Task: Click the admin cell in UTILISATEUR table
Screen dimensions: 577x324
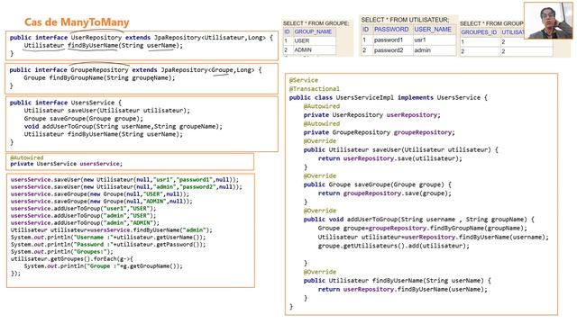Action: pos(422,50)
